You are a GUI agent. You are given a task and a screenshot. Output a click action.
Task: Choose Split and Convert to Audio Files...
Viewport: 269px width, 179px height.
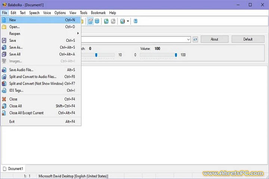coord(41,77)
